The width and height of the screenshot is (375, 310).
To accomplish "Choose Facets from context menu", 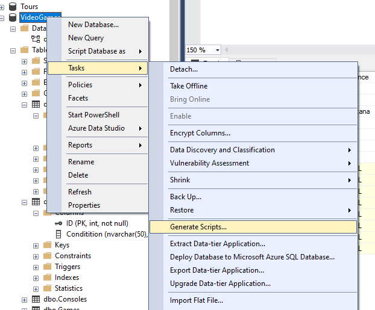I will [x=98, y=98].
